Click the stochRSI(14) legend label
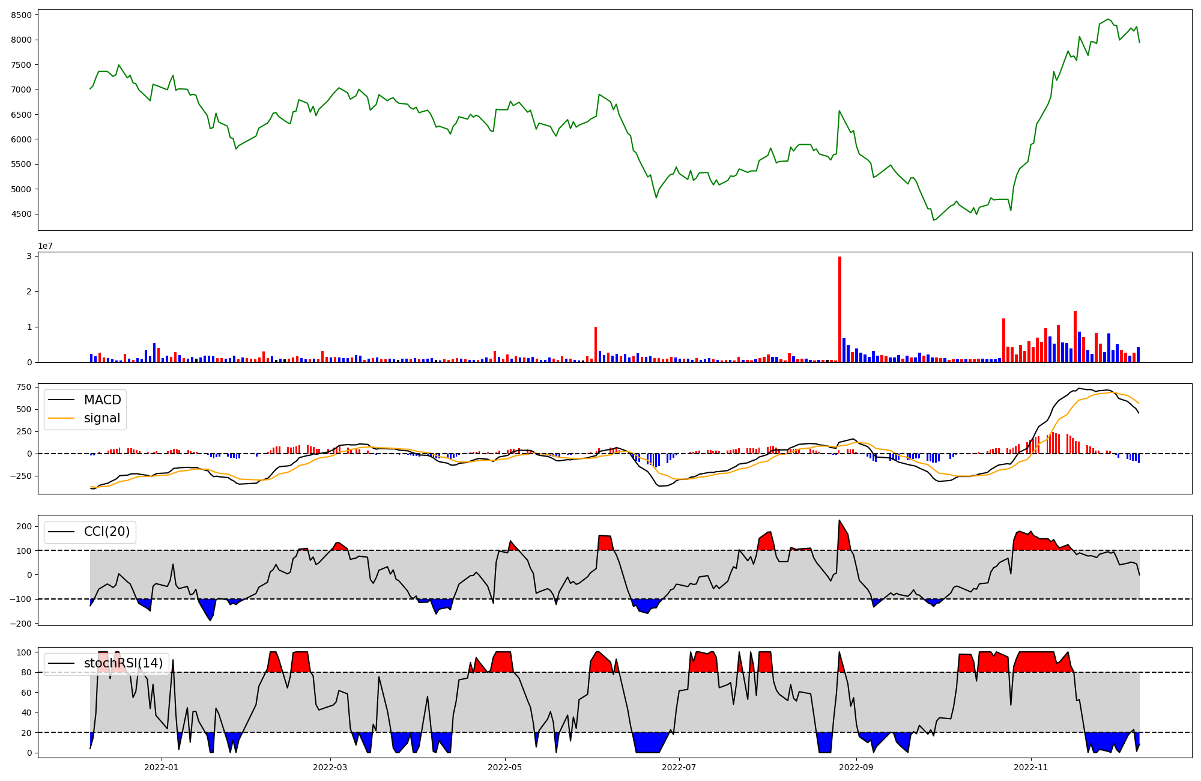The image size is (1201, 781). 123,663
